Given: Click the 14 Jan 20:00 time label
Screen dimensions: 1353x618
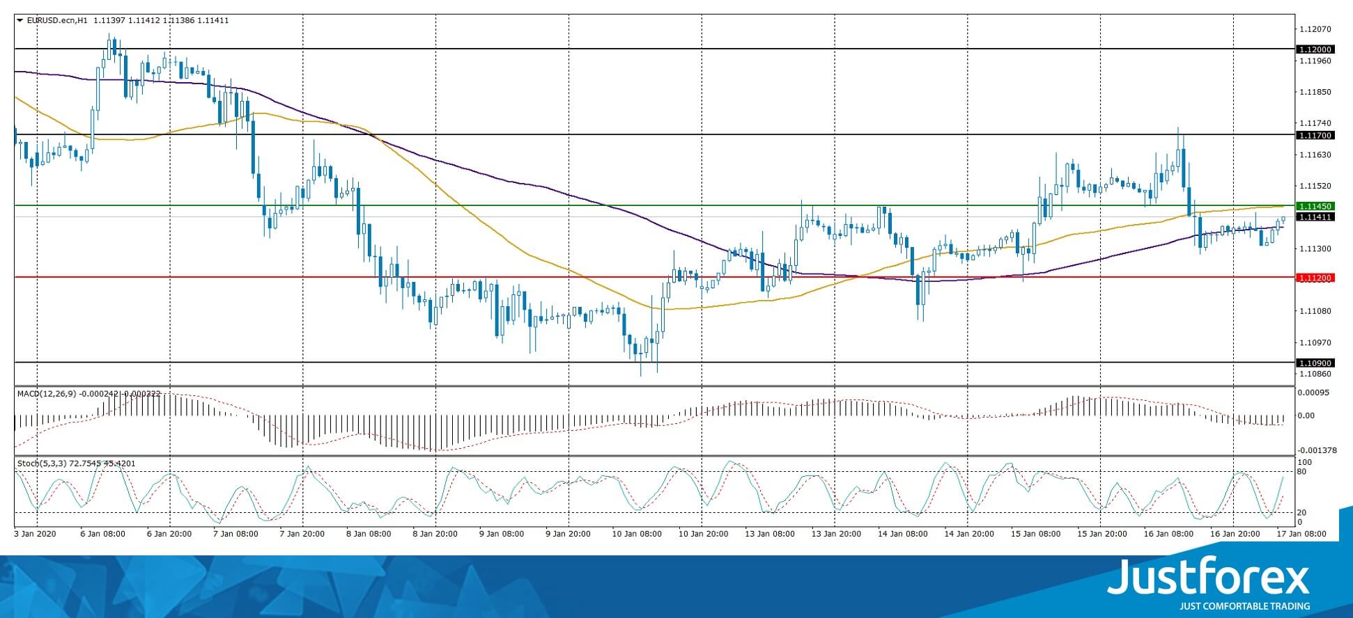Looking at the screenshot, I should pyautogui.click(x=969, y=534).
